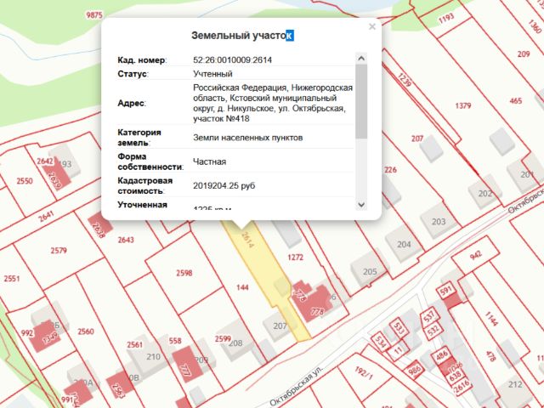
Task: Click gray house number 205
Action: pos(370,272)
